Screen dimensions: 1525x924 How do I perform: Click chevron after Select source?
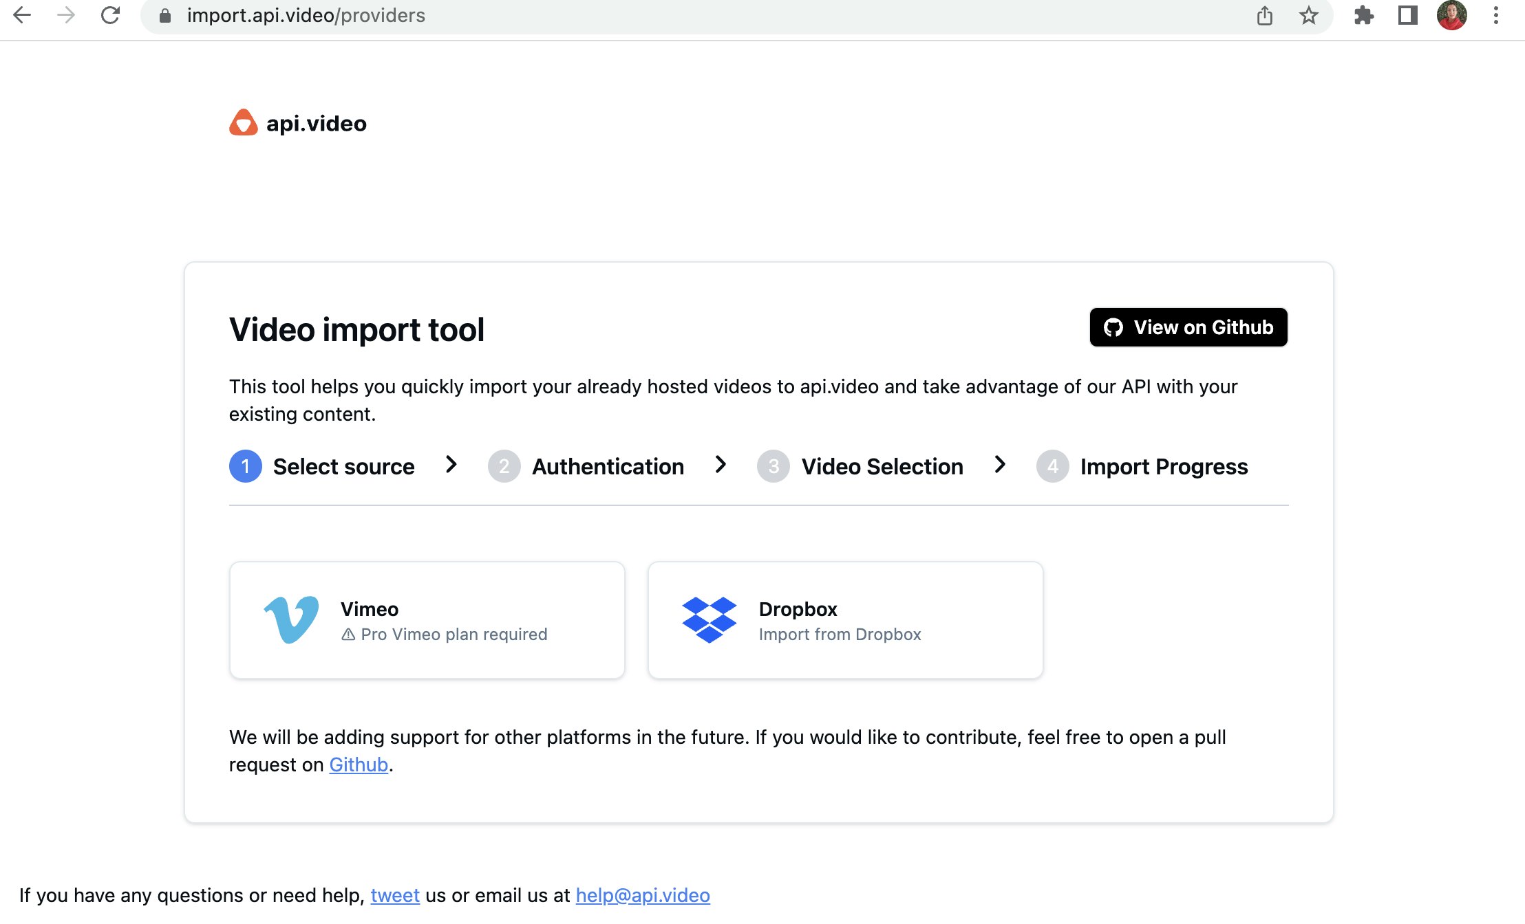451,465
